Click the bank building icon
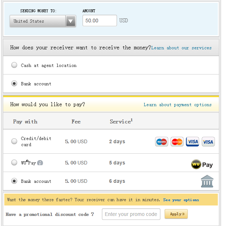 (x=207, y=181)
